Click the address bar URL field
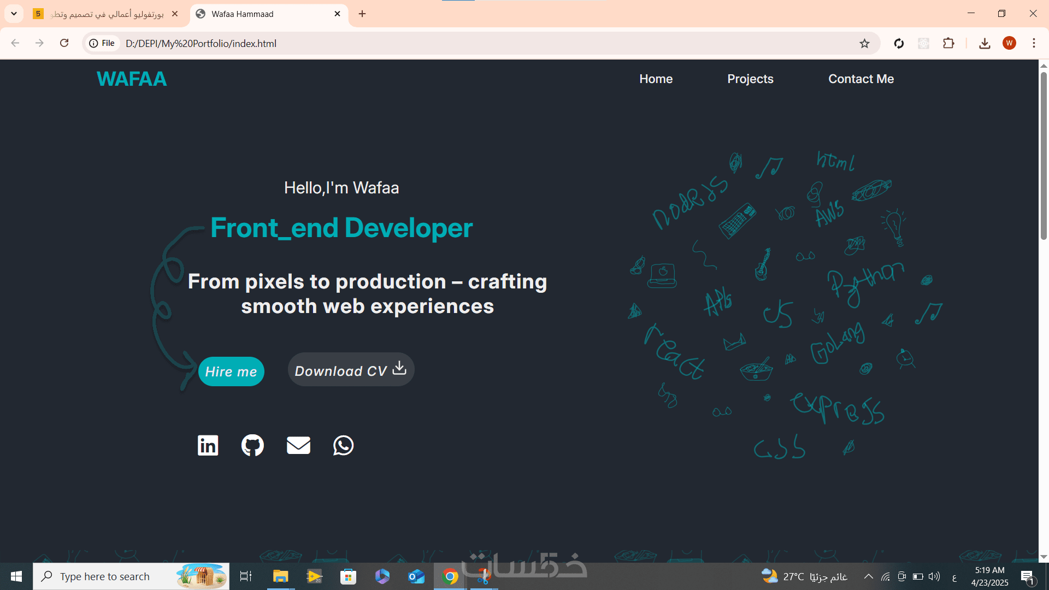This screenshot has width=1049, height=590. coord(437,44)
